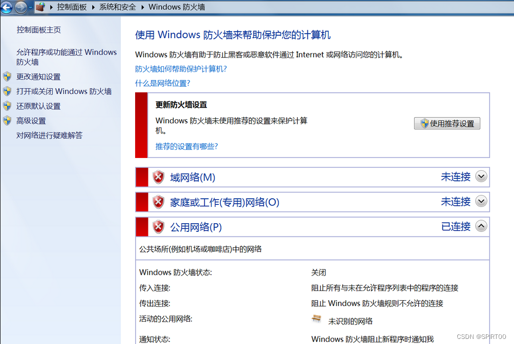The height and width of the screenshot is (344, 514).
Task: Open dropdown arrow after 系统和安全 breadcrumb
Action: click(x=143, y=7)
